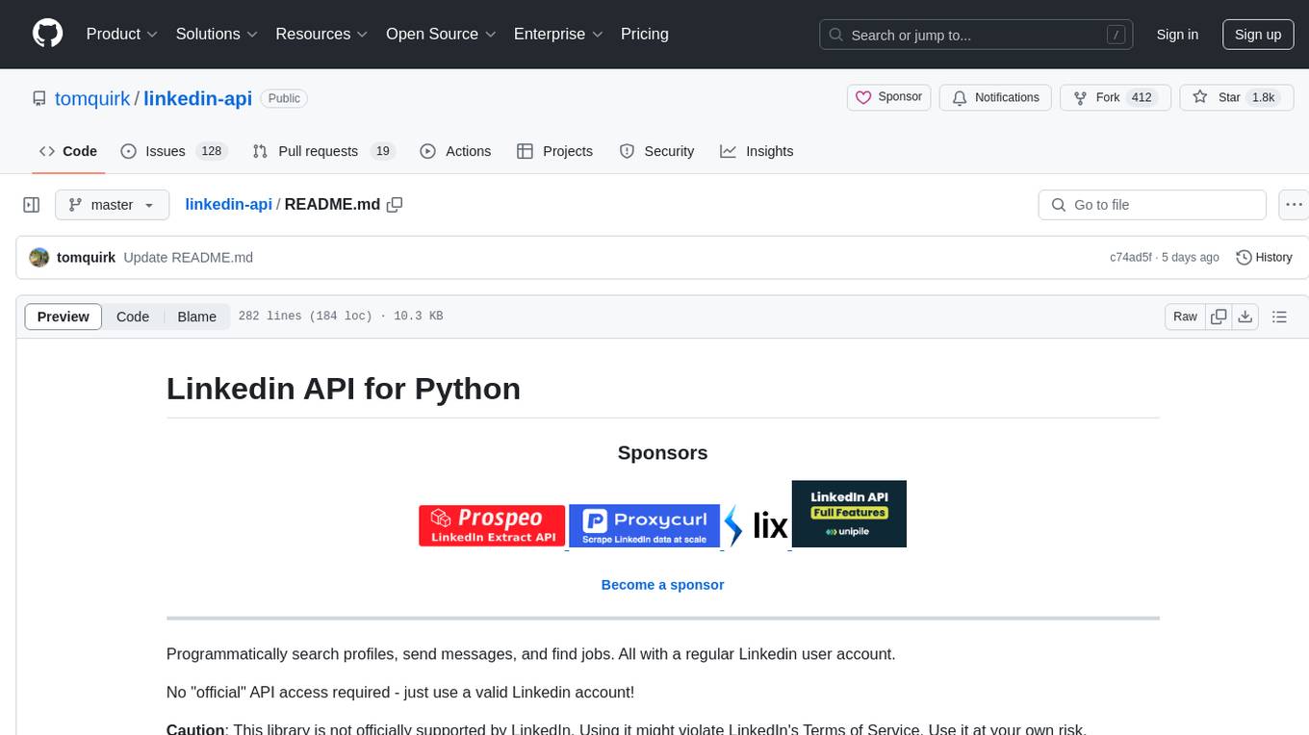This screenshot has width=1309, height=735.
Task: Copy the README.md file path
Action: 394,204
